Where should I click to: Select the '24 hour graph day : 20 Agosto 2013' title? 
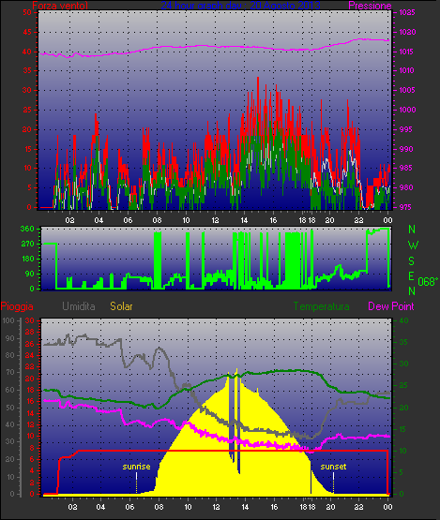pos(240,6)
